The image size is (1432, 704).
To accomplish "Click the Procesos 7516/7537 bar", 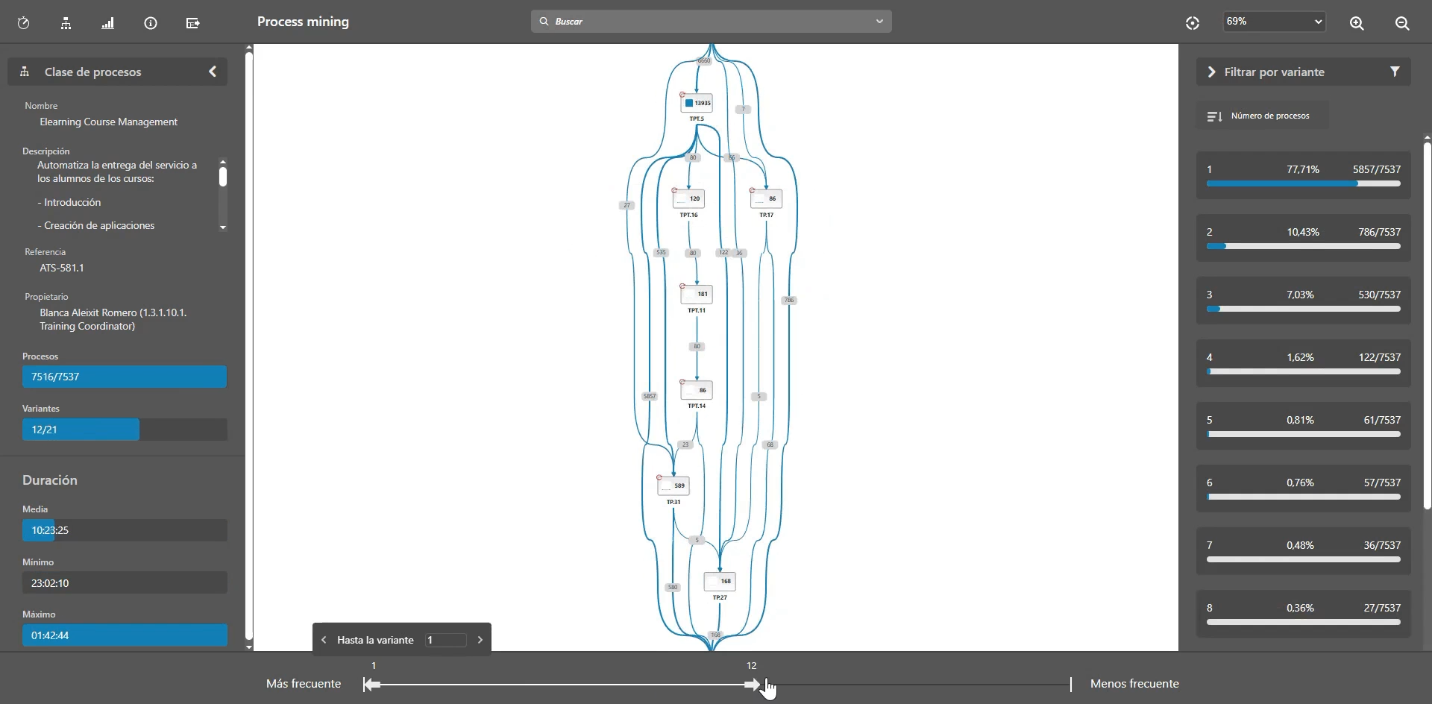I will 125,377.
